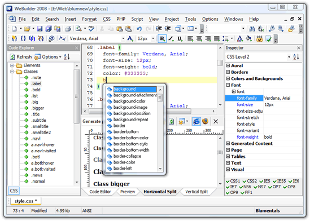The image size is (310, 221).
Task: Collapse the Classes folder
Action: 12,72
